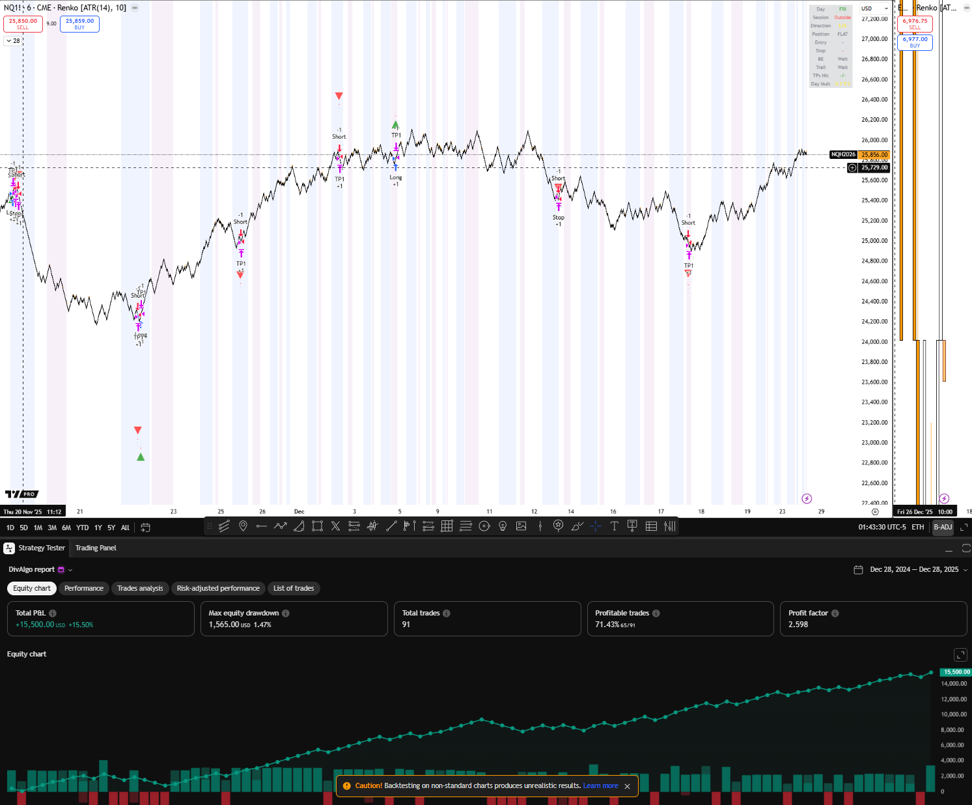Select the Text tool in the drawing toolbar
The height and width of the screenshot is (805, 972).
tap(615, 526)
